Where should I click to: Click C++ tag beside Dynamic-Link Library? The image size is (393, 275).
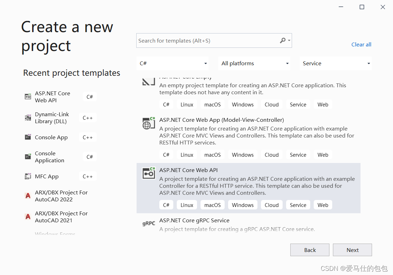[88, 118]
